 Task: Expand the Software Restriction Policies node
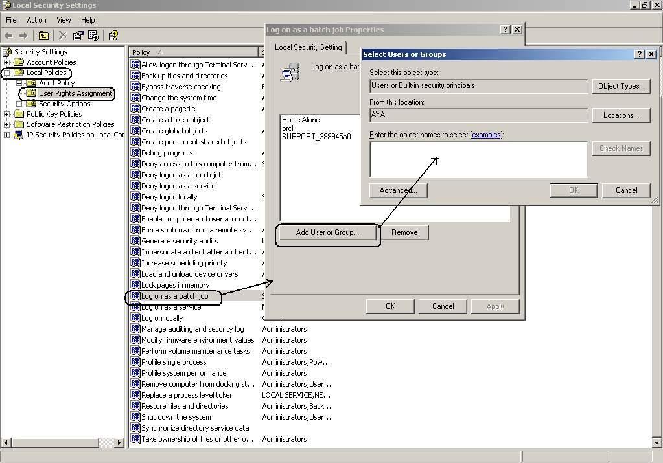click(x=7, y=124)
